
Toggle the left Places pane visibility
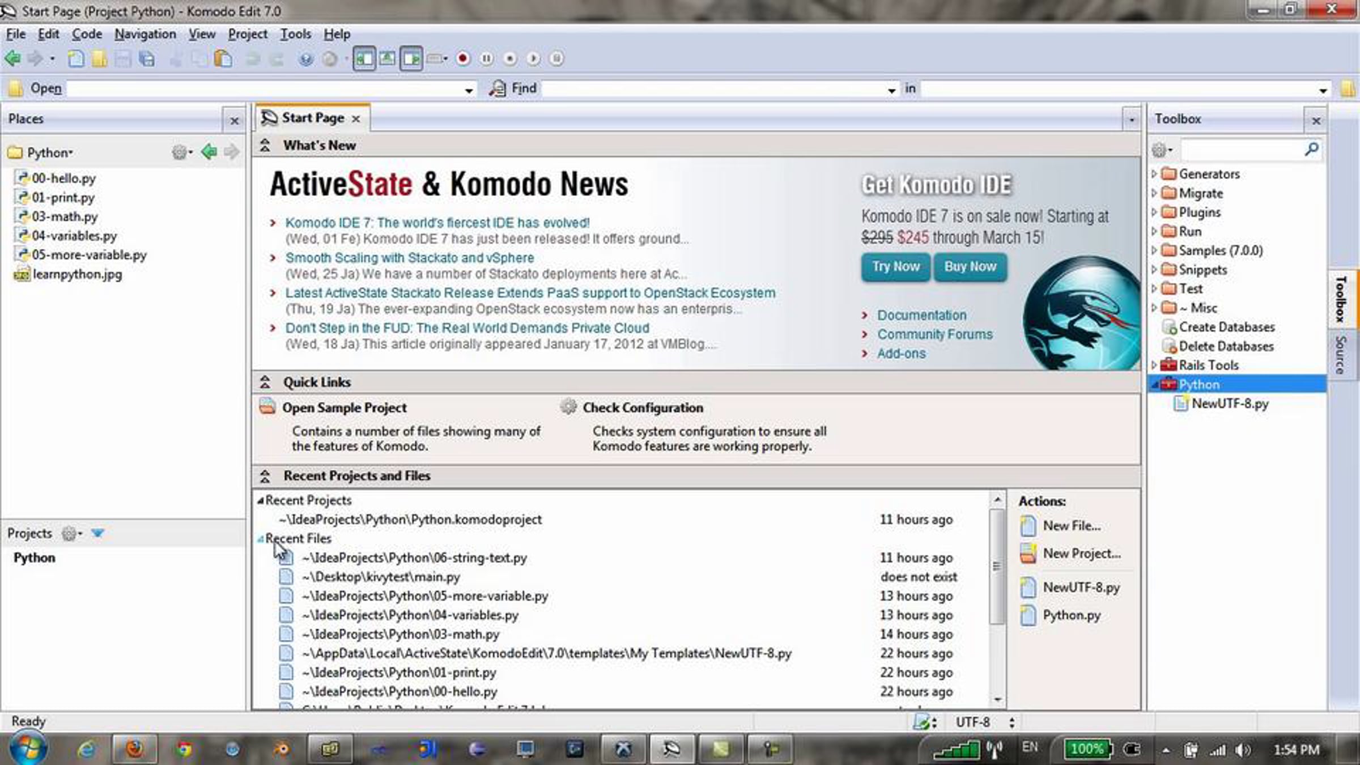tap(364, 58)
